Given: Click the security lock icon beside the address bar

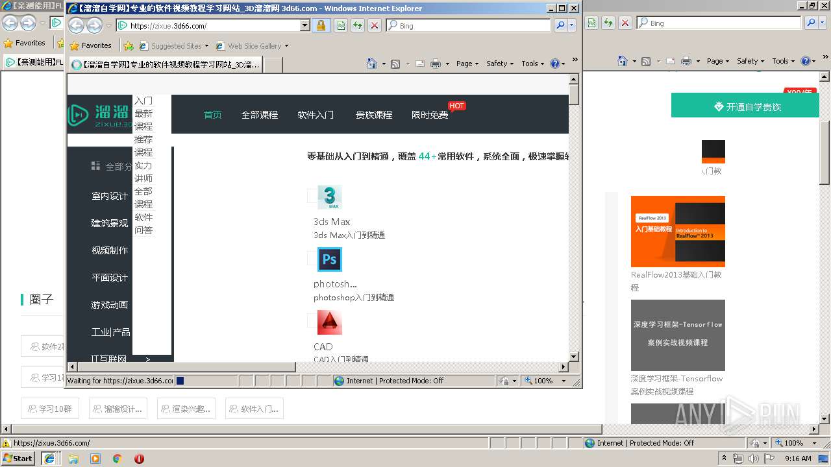Looking at the screenshot, I should coord(321,25).
